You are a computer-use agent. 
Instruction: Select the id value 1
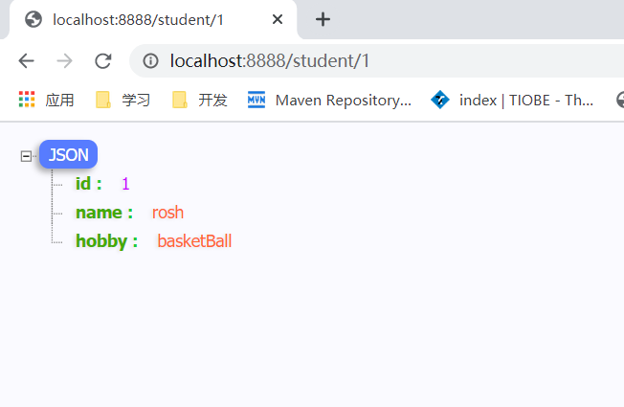125,184
